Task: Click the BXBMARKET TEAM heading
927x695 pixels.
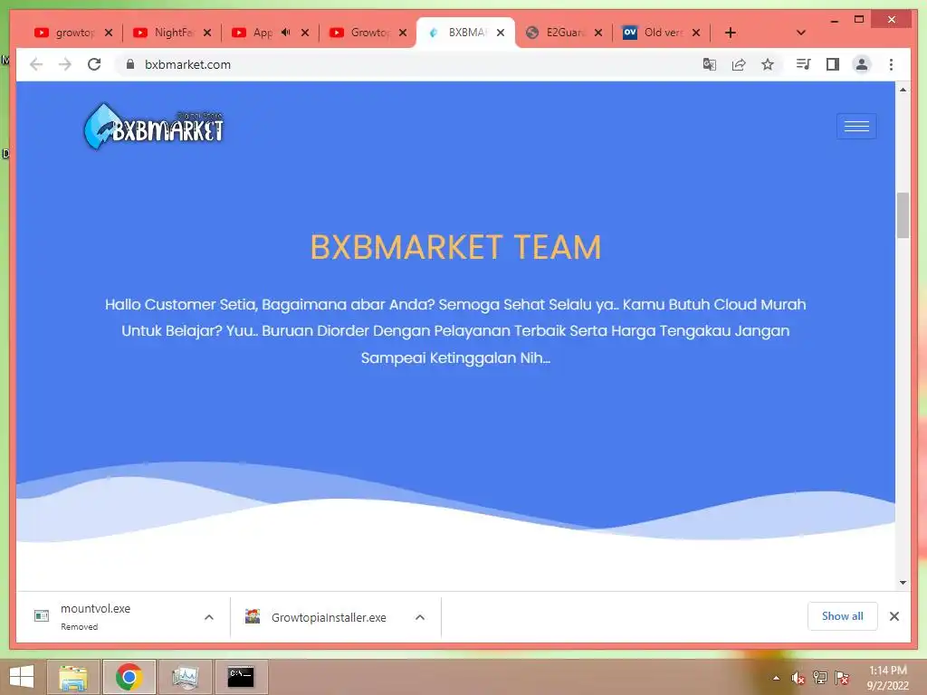Action: pyautogui.click(x=455, y=247)
